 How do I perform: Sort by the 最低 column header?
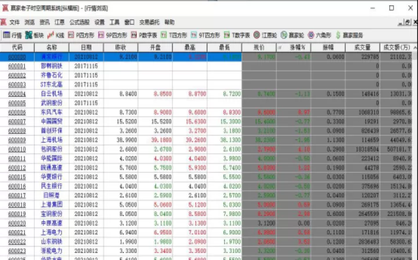(224, 48)
